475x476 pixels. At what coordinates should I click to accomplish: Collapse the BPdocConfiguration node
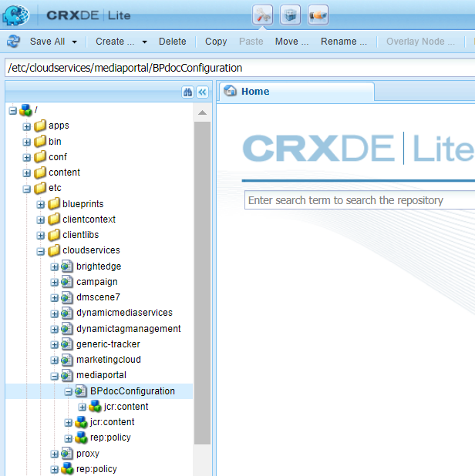[69, 392]
